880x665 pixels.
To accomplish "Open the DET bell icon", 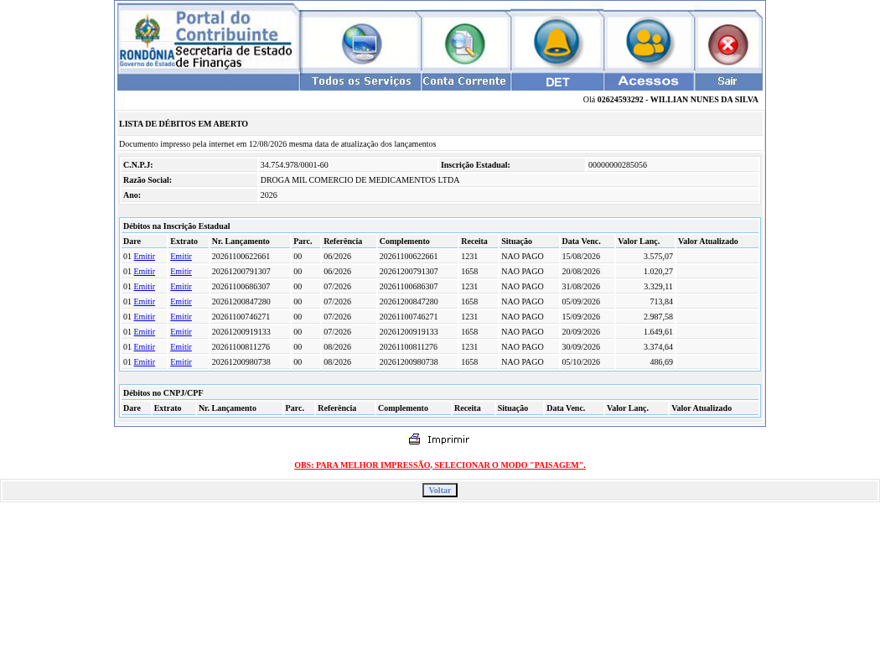I will click(x=556, y=42).
